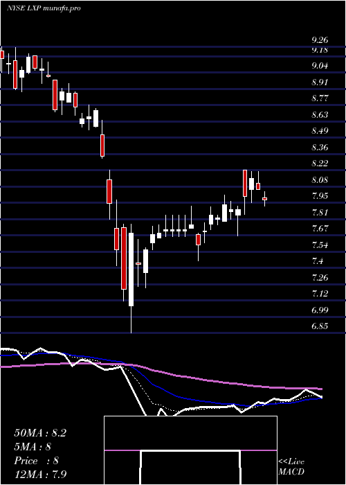Click the 7.81 price axis label
The image size is (346, 485).
click(x=320, y=212)
